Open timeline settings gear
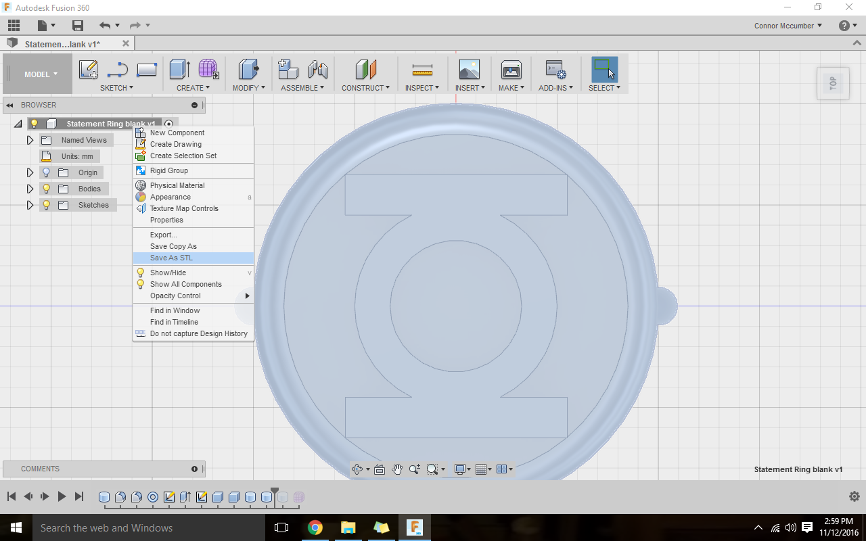This screenshot has height=541, width=866. [x=854, y=496]
